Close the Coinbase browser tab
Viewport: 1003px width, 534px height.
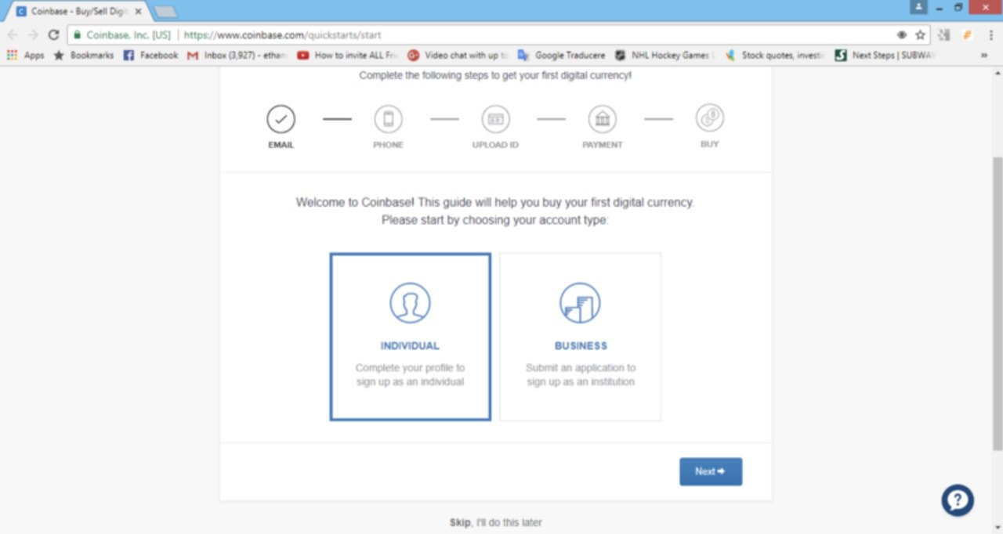click(x=138, y=12)
